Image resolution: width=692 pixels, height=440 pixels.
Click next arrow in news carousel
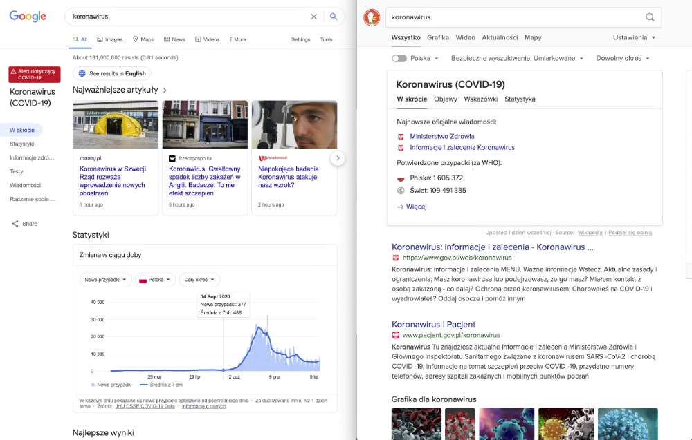(338, 158)
